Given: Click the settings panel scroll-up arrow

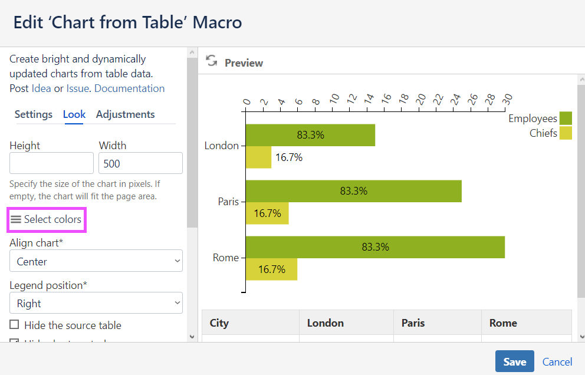Looking at the screenshot, I should tap(192, 53).
